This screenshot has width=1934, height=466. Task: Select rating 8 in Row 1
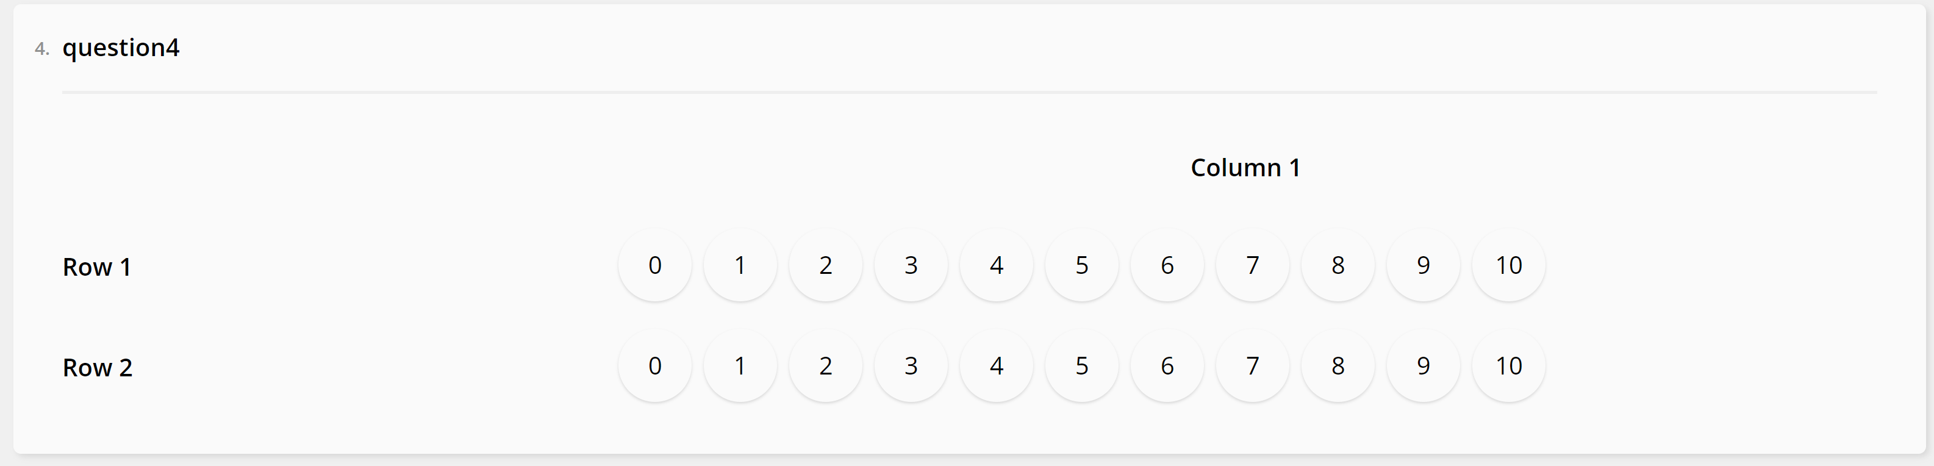[x=1338, y=265]
